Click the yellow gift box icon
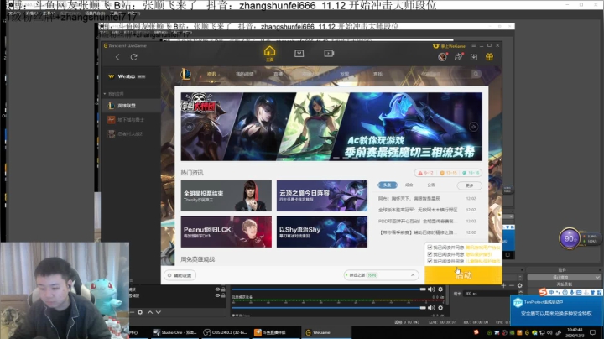Image resolution: width=604 pixels, height=339 pixels. click(489, 57)
